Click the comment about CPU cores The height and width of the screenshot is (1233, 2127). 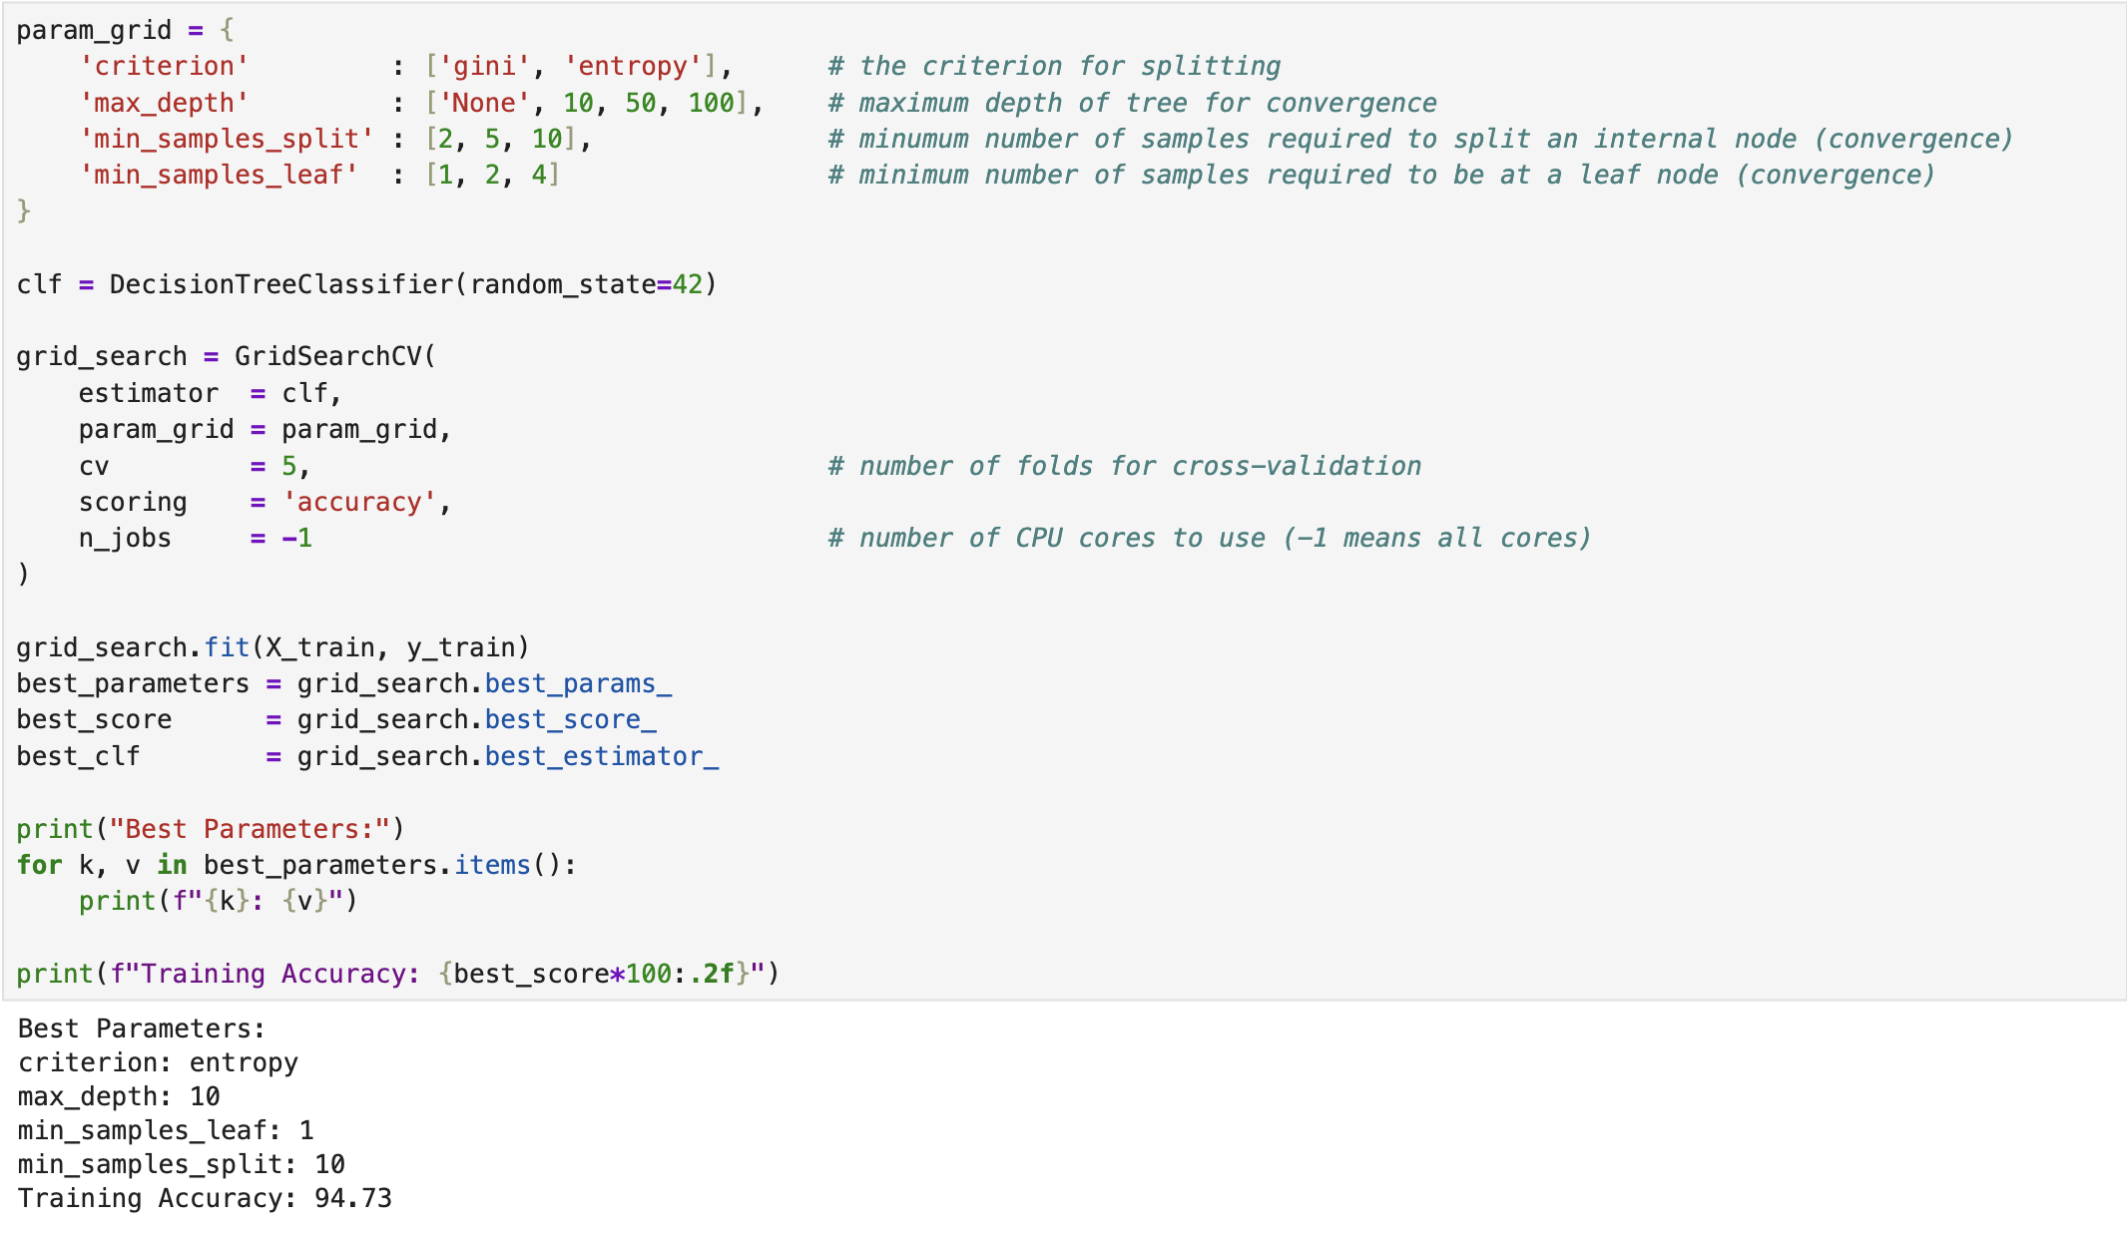[1209, 539]
